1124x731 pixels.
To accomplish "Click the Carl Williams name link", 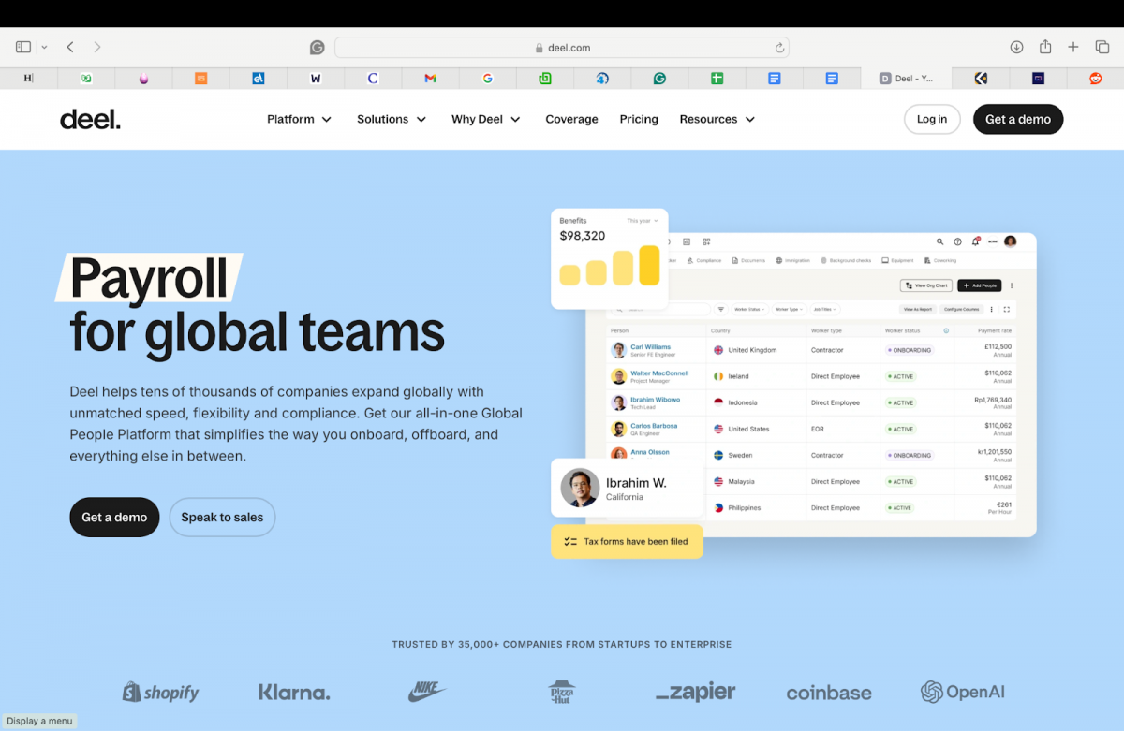I will 651,347.
